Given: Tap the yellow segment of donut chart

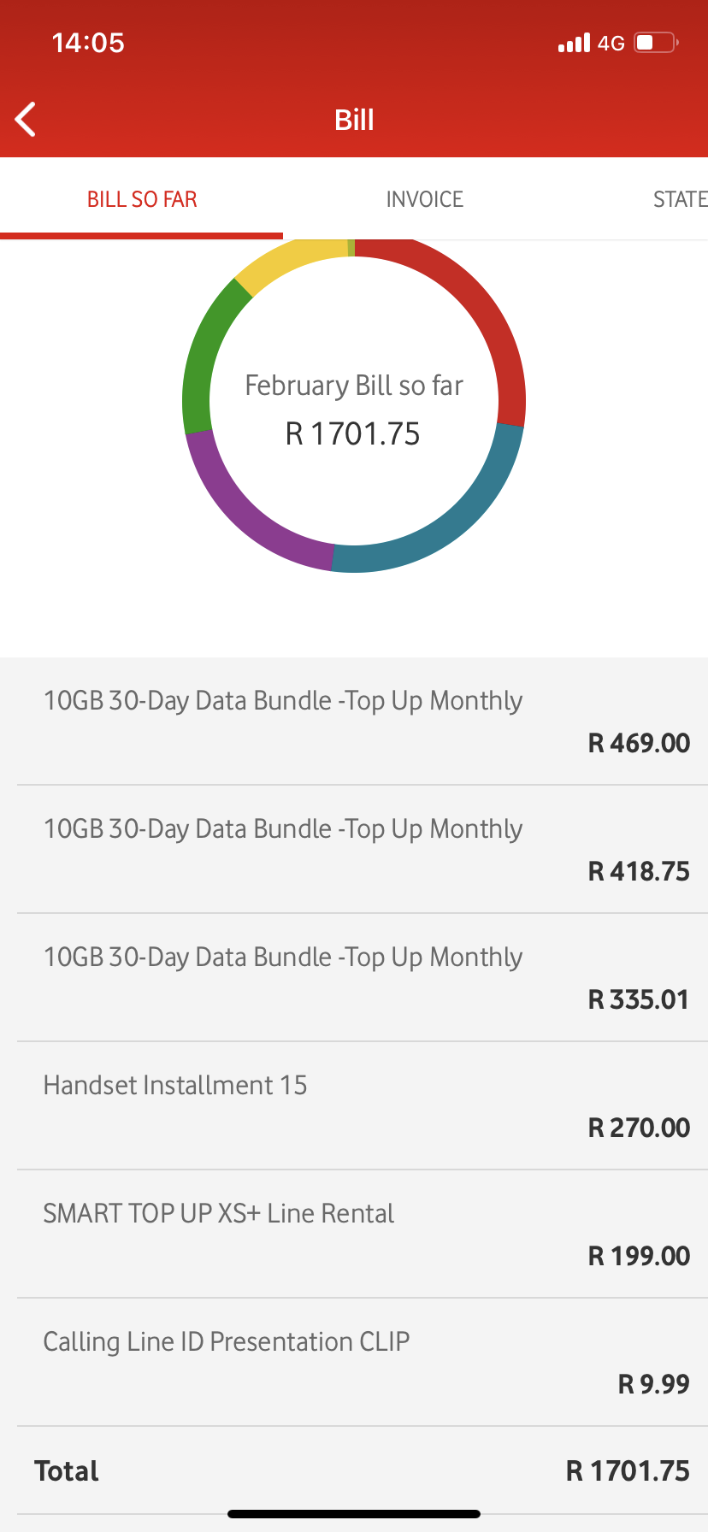Looking at the screenshot, I should click(291, 261).
